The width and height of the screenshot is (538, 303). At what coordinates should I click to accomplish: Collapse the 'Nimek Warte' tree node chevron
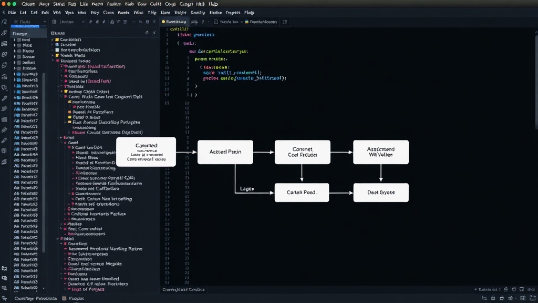pyautogui.click(x=53, y=55)
